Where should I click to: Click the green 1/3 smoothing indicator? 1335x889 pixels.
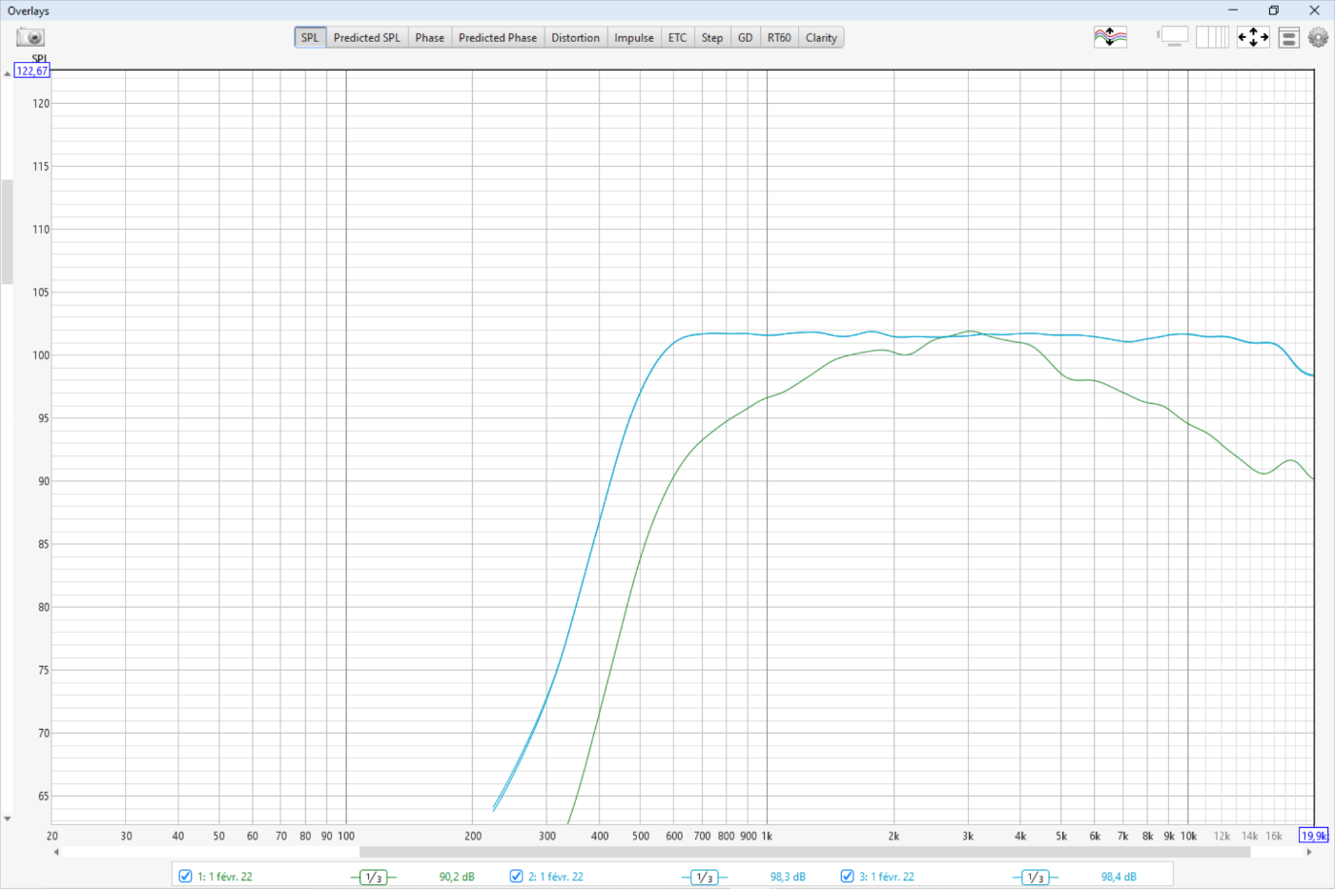click(373, 877)
